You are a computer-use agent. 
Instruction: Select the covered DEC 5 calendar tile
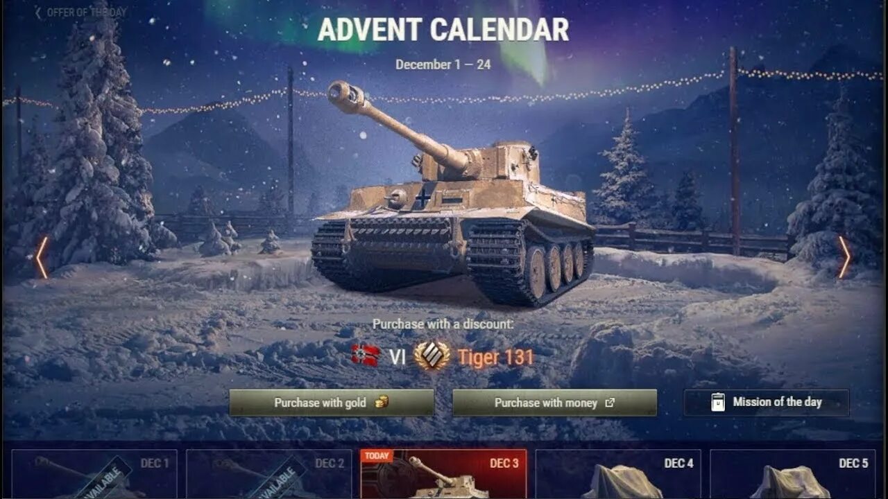click(793, 474)
